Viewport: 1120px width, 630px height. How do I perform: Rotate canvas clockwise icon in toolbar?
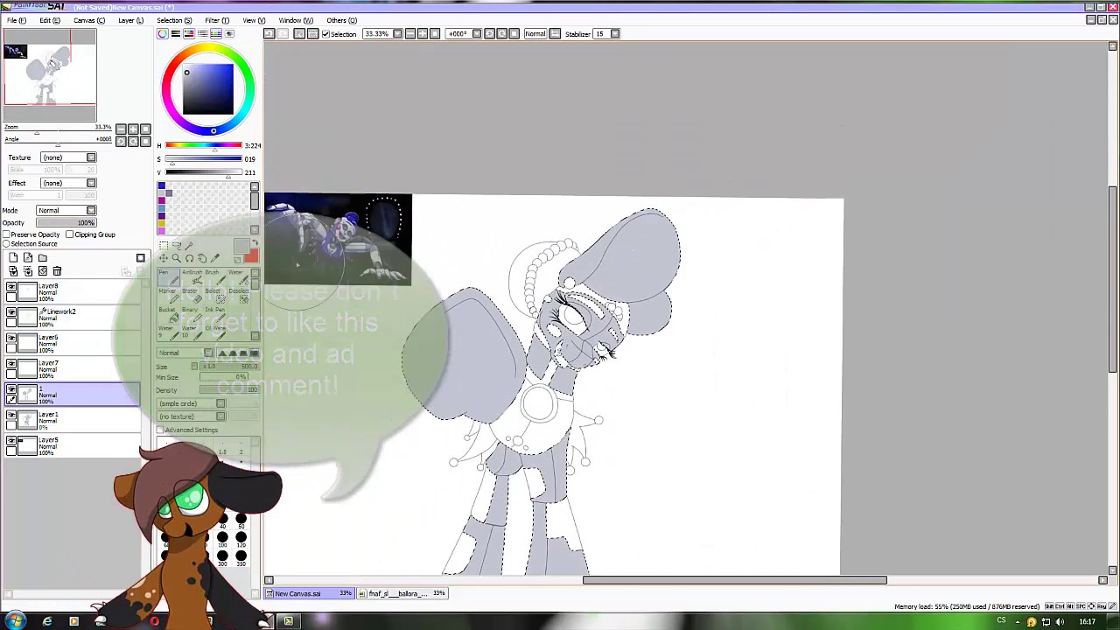(x=502, y=33)
